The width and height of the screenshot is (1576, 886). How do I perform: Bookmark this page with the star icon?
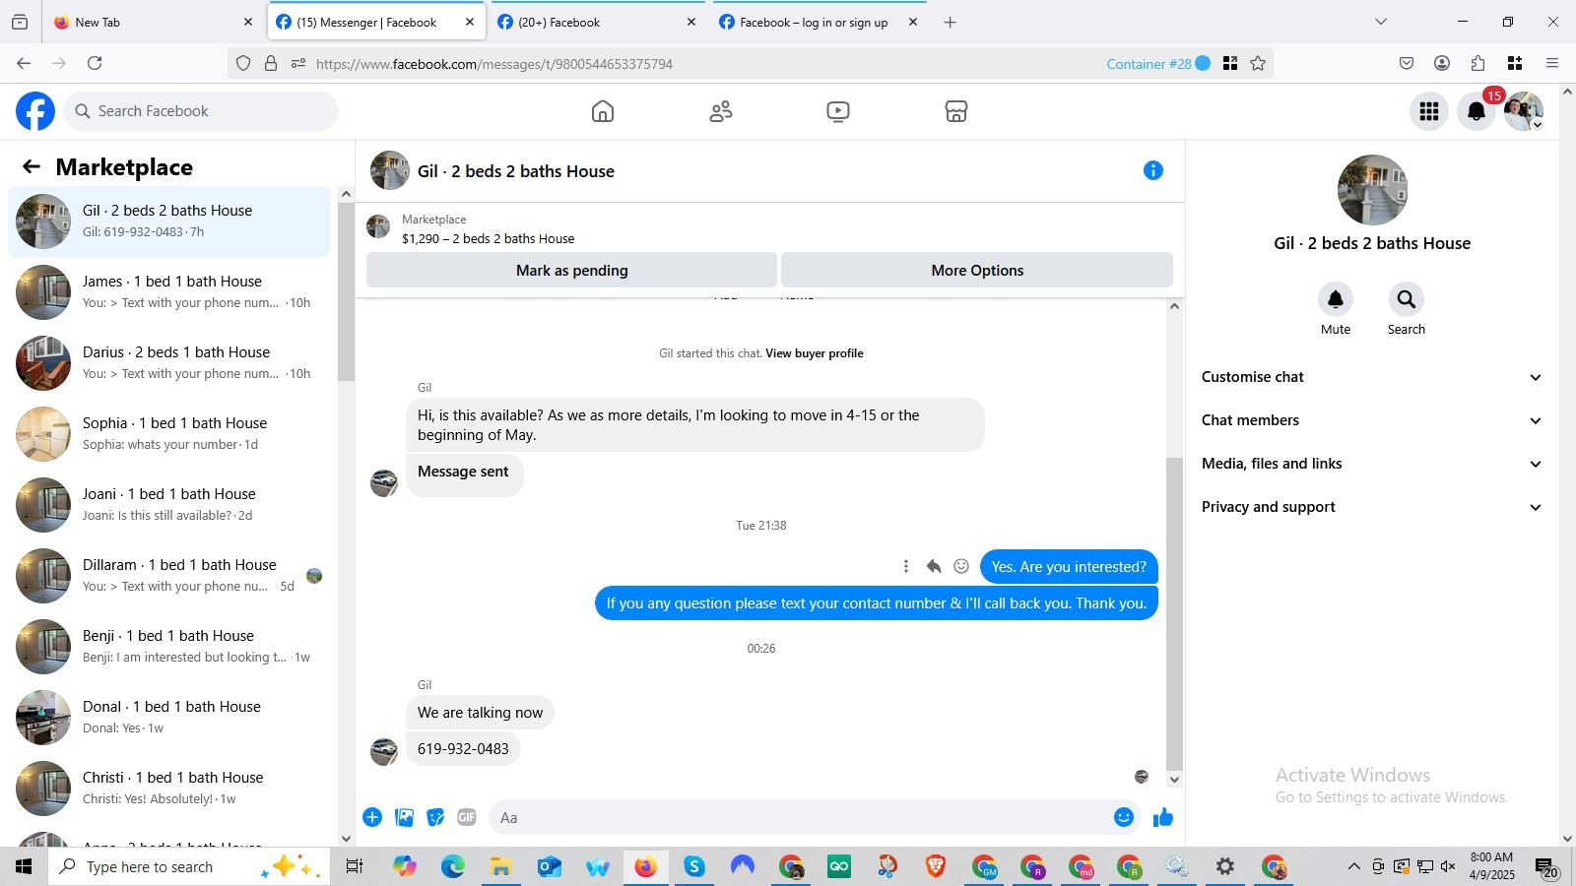pos(1258,64)
